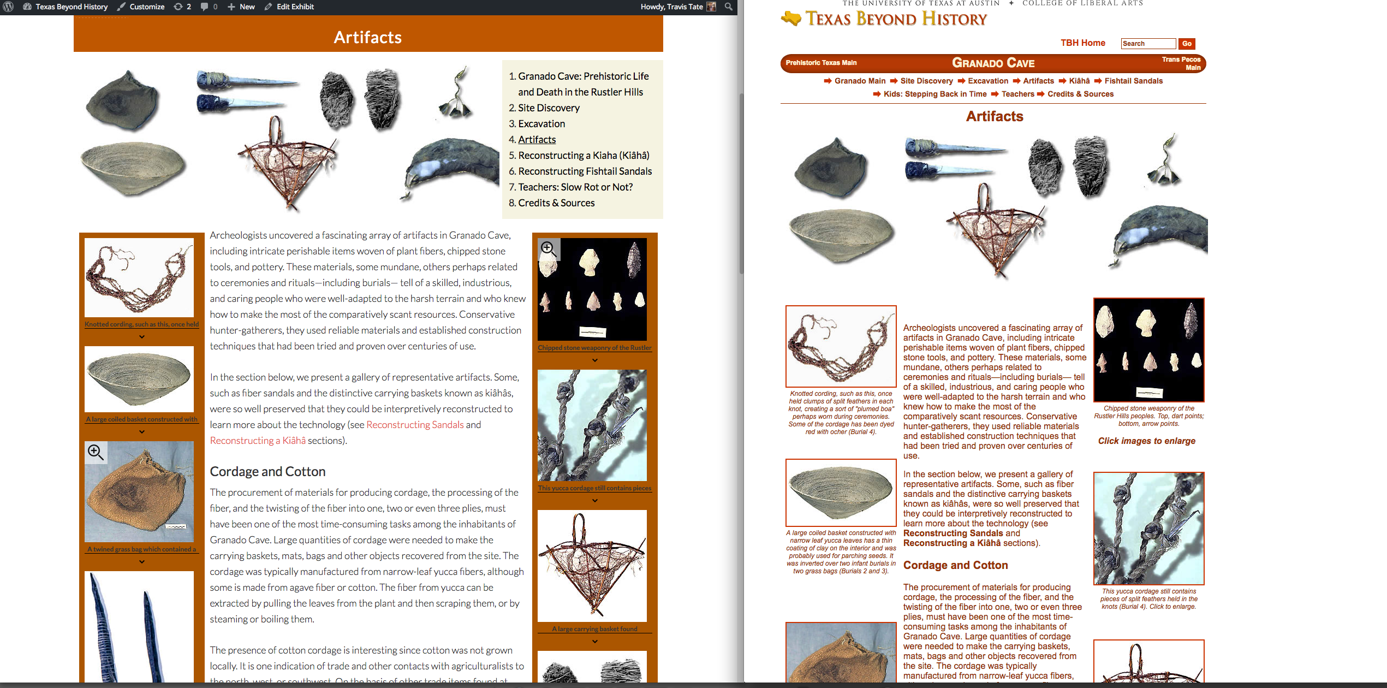Click the Texas state logo icon in right window
Viewport: 1387px width, 688px height.
tap(791, 19)
